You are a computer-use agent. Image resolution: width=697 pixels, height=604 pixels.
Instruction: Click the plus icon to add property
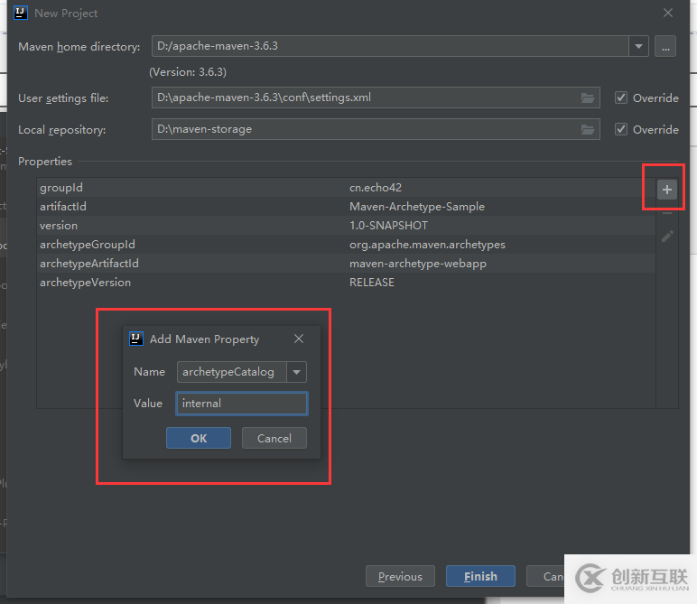[666, 190]
